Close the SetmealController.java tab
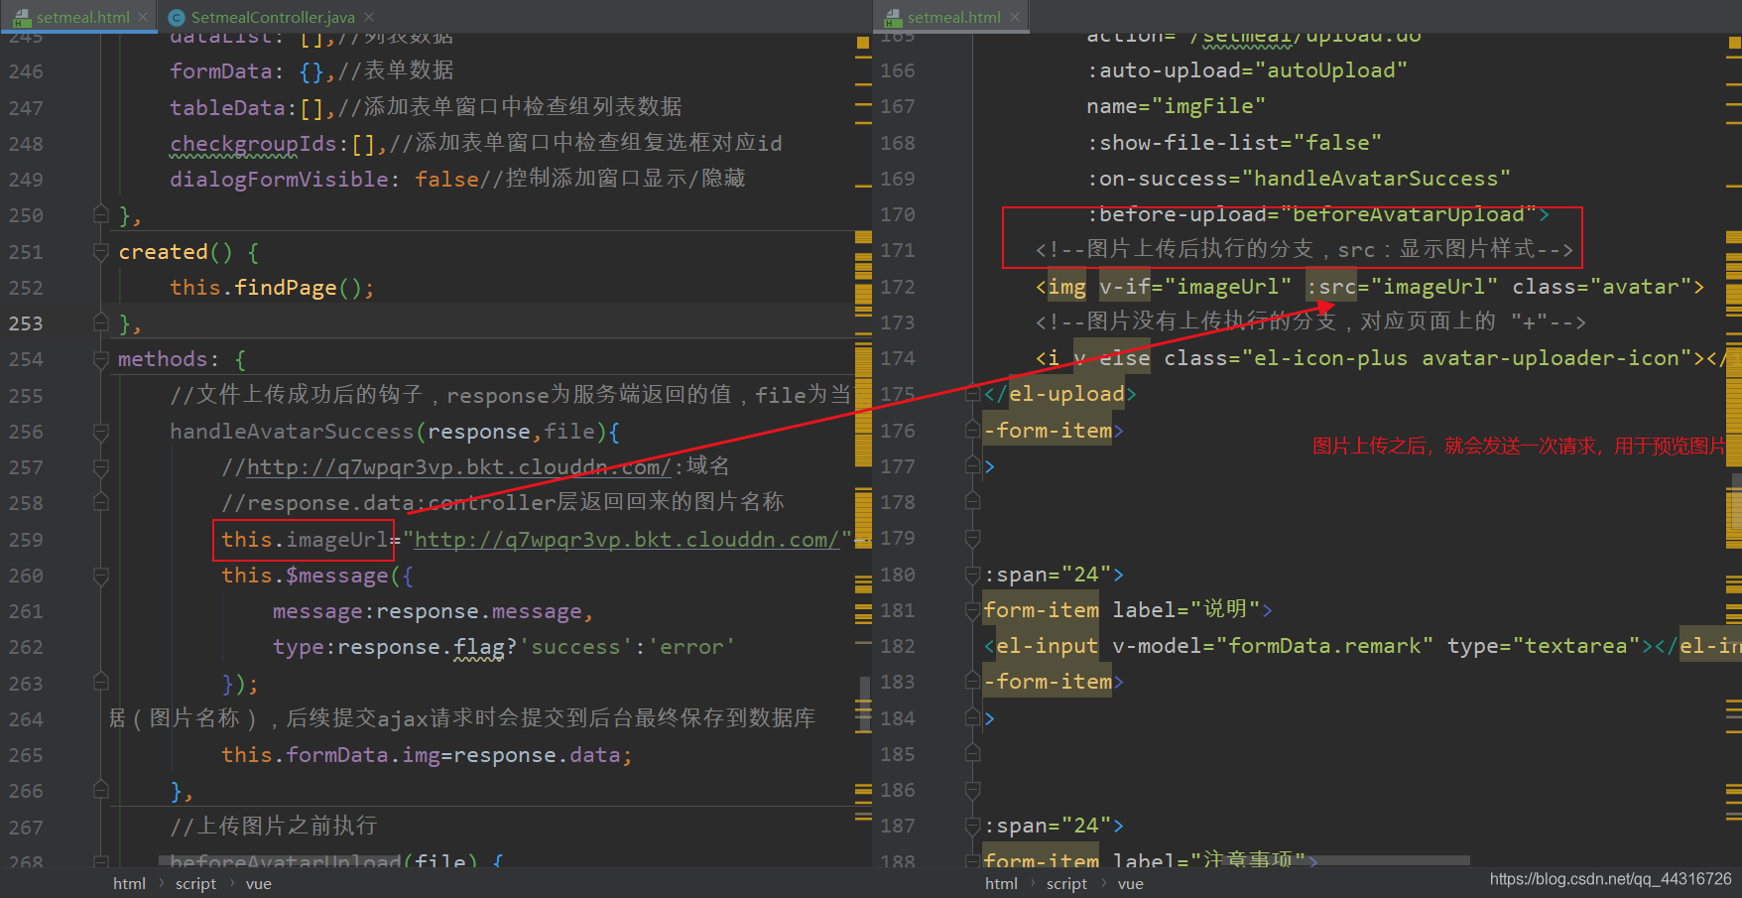The image size is (1742, 898). pos(369,17)
